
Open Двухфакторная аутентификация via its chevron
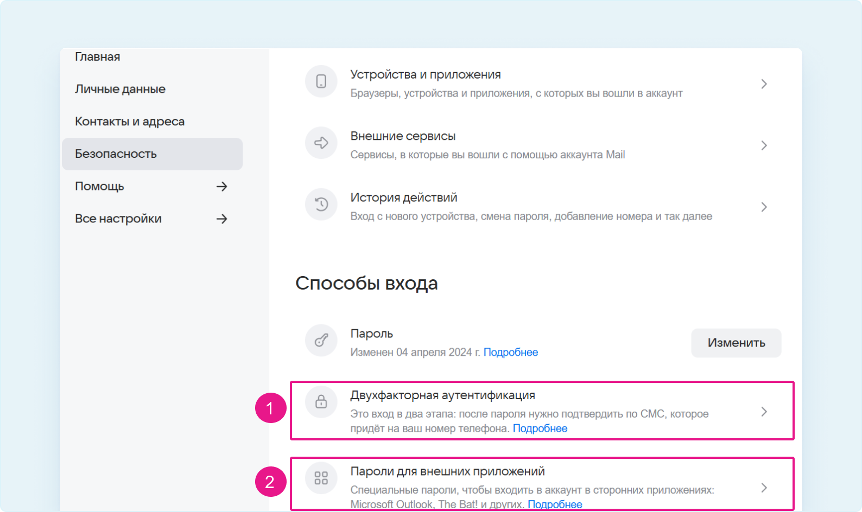[x=764, y=412]
